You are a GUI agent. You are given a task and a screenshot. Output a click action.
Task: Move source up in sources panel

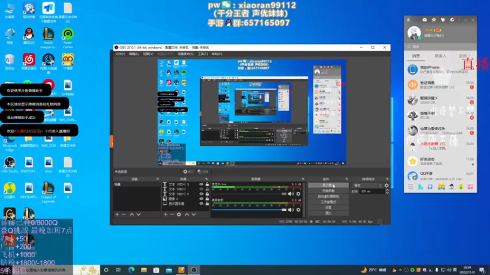(187, 215)
